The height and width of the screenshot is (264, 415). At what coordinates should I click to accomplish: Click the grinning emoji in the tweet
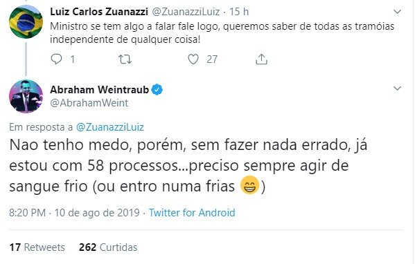pos(249,185)
